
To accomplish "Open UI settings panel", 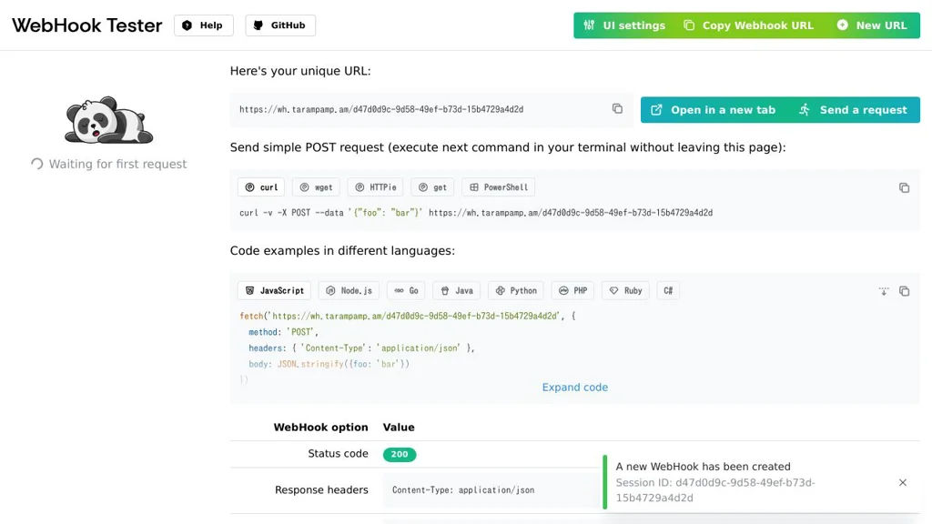I will coord(624,25).
